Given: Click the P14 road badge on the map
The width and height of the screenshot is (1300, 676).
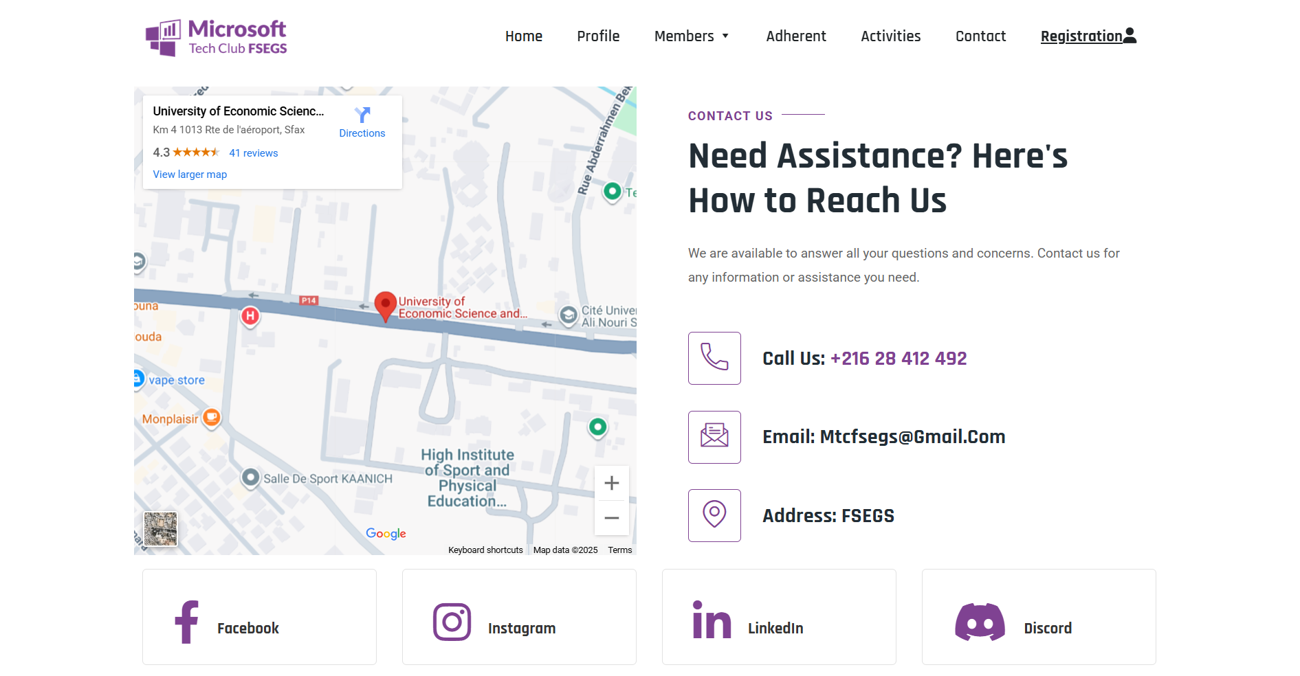Looking at the screenshot, I should [x=309, y=300].
